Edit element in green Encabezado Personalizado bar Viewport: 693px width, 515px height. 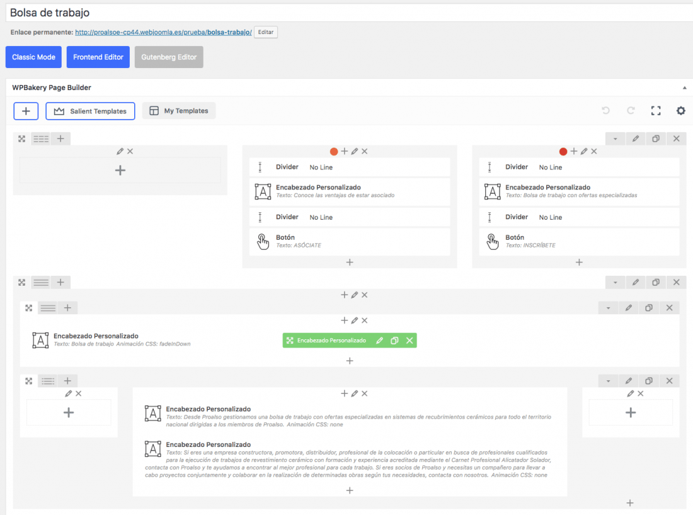click(379, 341)
